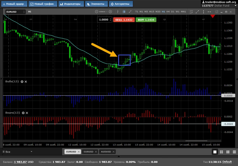Viewport: 238px width, 166px height.
Task: Click the Новый ордер button
Action: tap(14, 4)
